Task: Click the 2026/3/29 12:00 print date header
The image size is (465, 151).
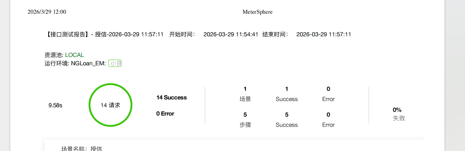Action: (x=47, y=12)
